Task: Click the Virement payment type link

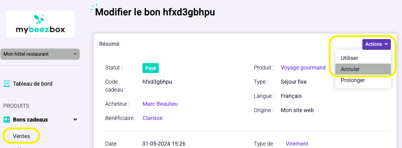Action: (x=297, y=144)
